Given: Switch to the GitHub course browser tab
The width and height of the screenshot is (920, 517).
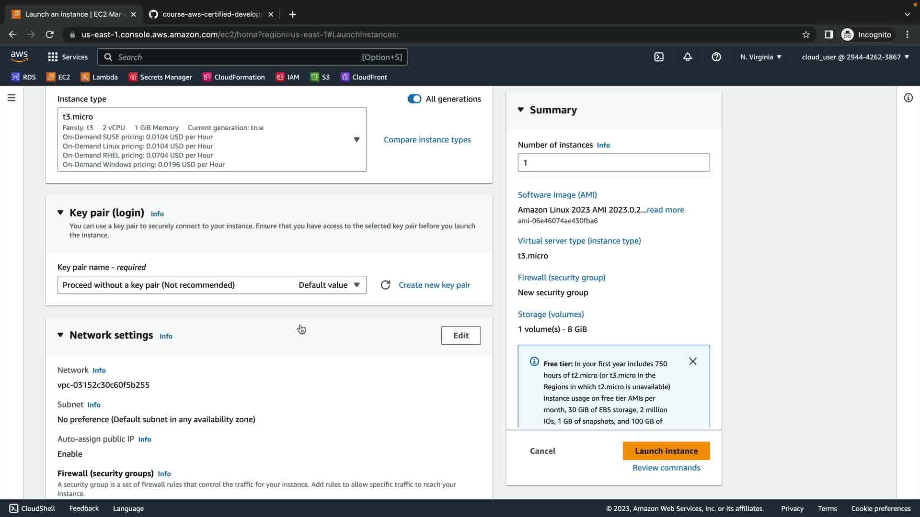Looking at the screenshot, I should tap(211, 14).
